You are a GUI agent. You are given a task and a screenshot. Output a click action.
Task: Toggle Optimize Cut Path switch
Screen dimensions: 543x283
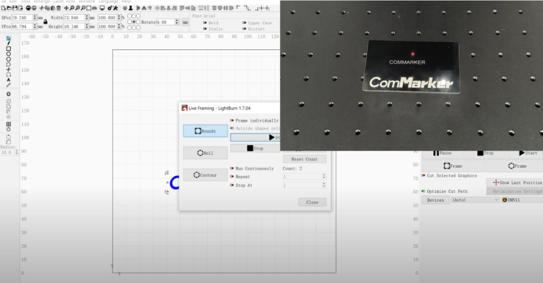coord(423,191)
